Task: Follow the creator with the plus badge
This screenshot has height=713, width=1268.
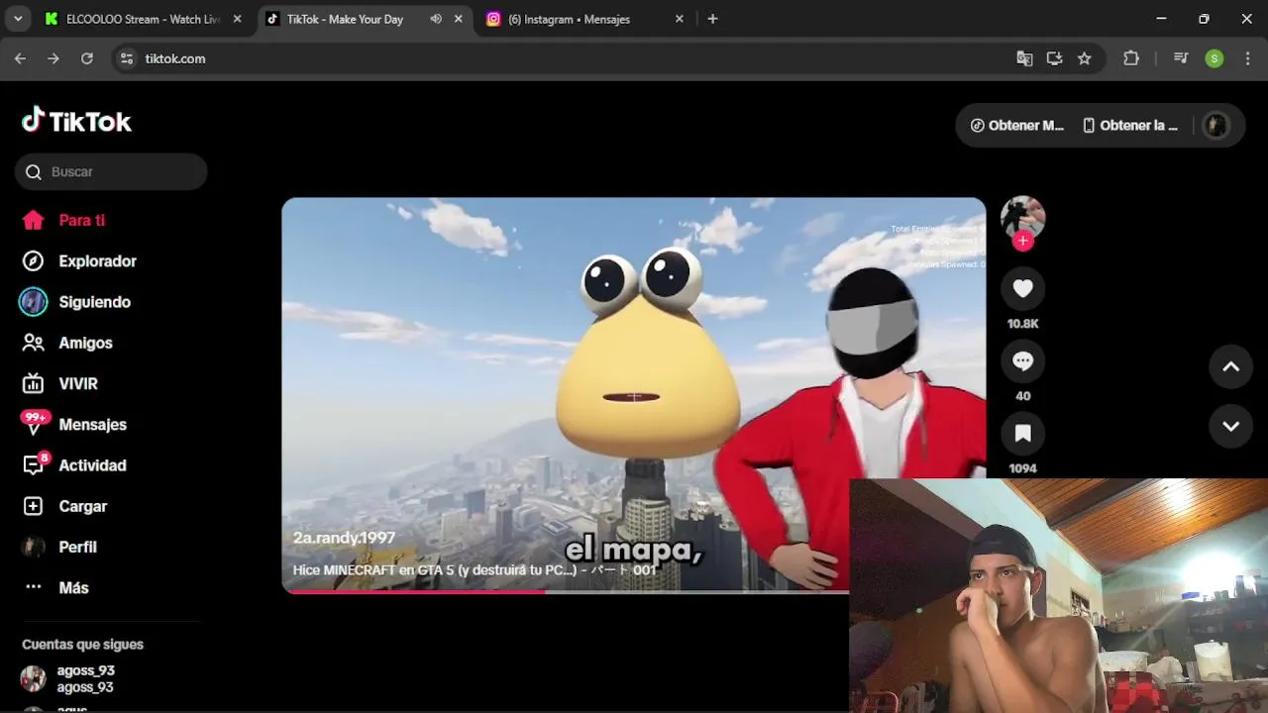Action: (1023, 241)
